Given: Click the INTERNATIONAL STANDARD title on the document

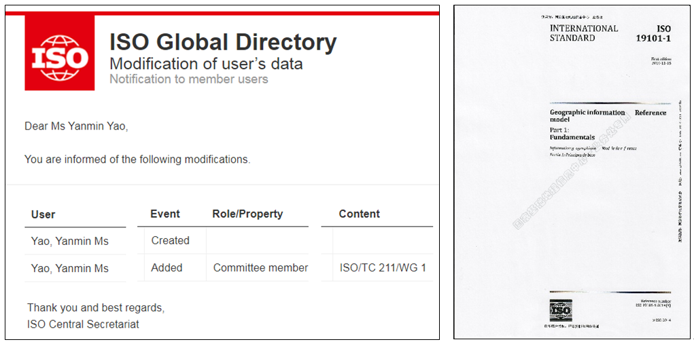Looking at the screenshot, I should pos(583,33).
